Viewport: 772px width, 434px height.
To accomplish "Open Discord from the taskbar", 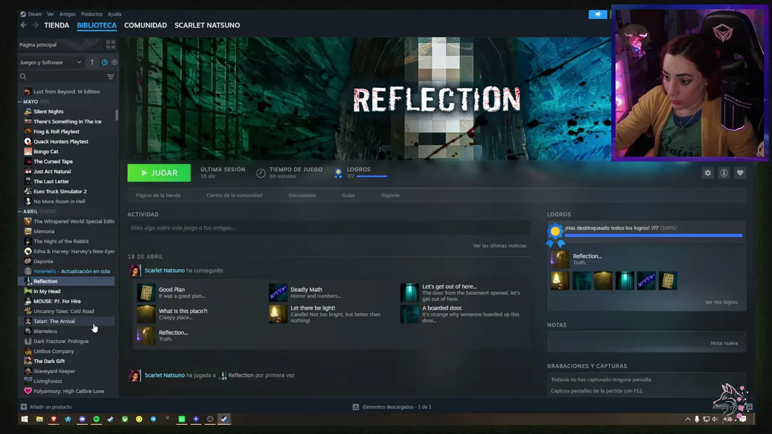I will click(82, 419).
